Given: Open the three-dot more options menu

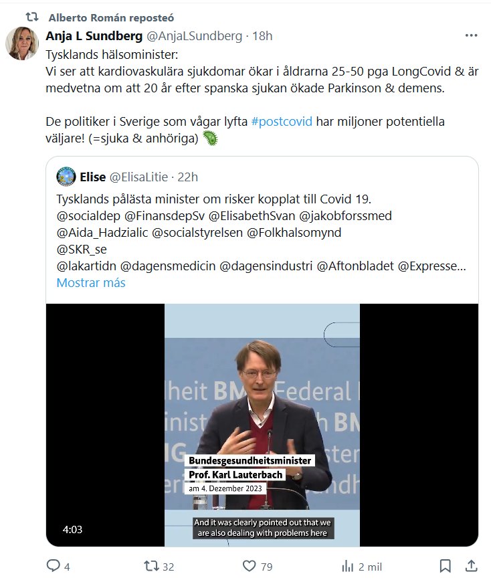Looking at the screenshot, I should (471, 35).
